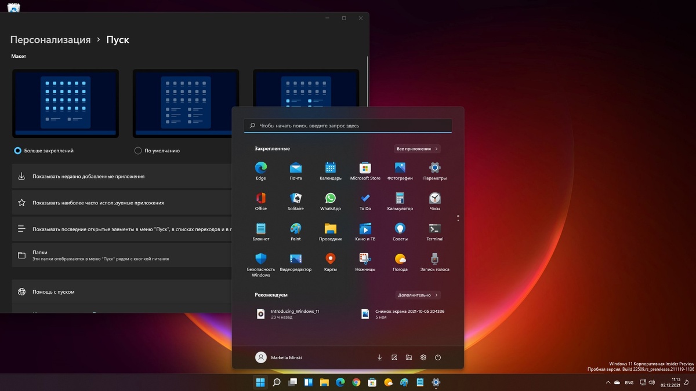Select the Больше закреплений layout option
This screenshot has height=391, width=696.
pyautogui.click(x=43, y=151)
